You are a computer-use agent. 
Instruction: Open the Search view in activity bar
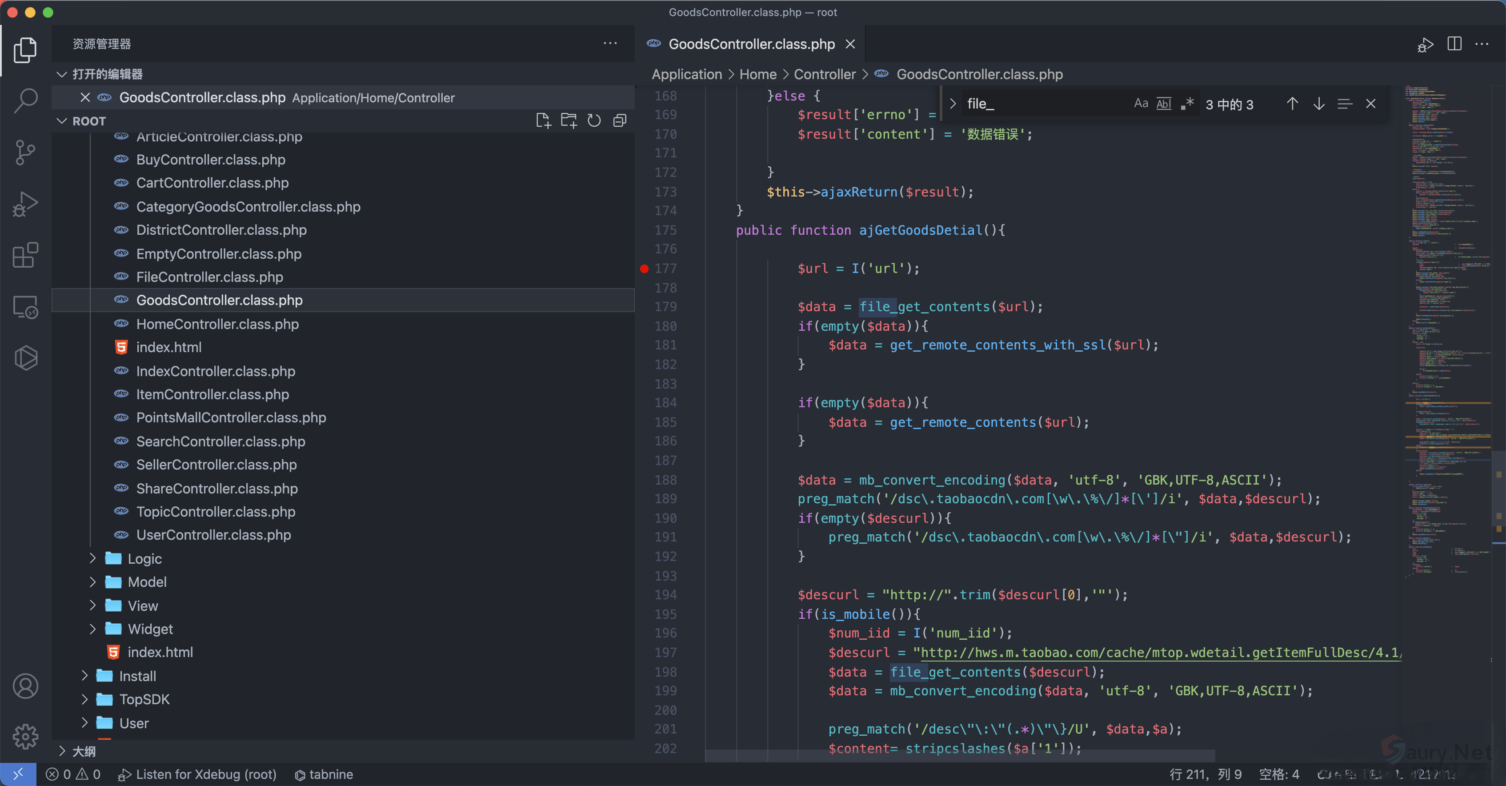tap(26, 100)
